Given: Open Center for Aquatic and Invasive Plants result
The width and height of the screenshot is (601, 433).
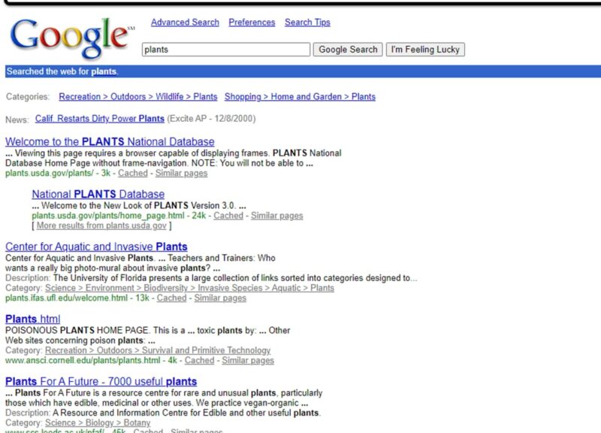Looking at the screenshot, I should point(96,247).
